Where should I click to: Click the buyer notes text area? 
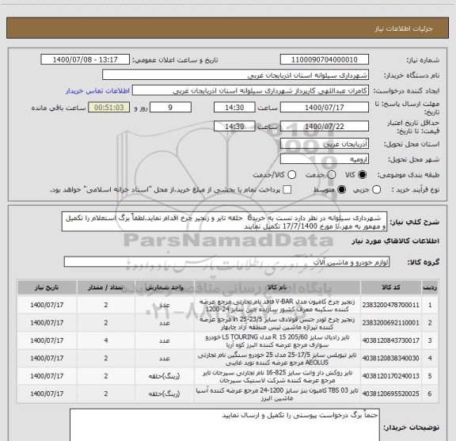[225, 425]
